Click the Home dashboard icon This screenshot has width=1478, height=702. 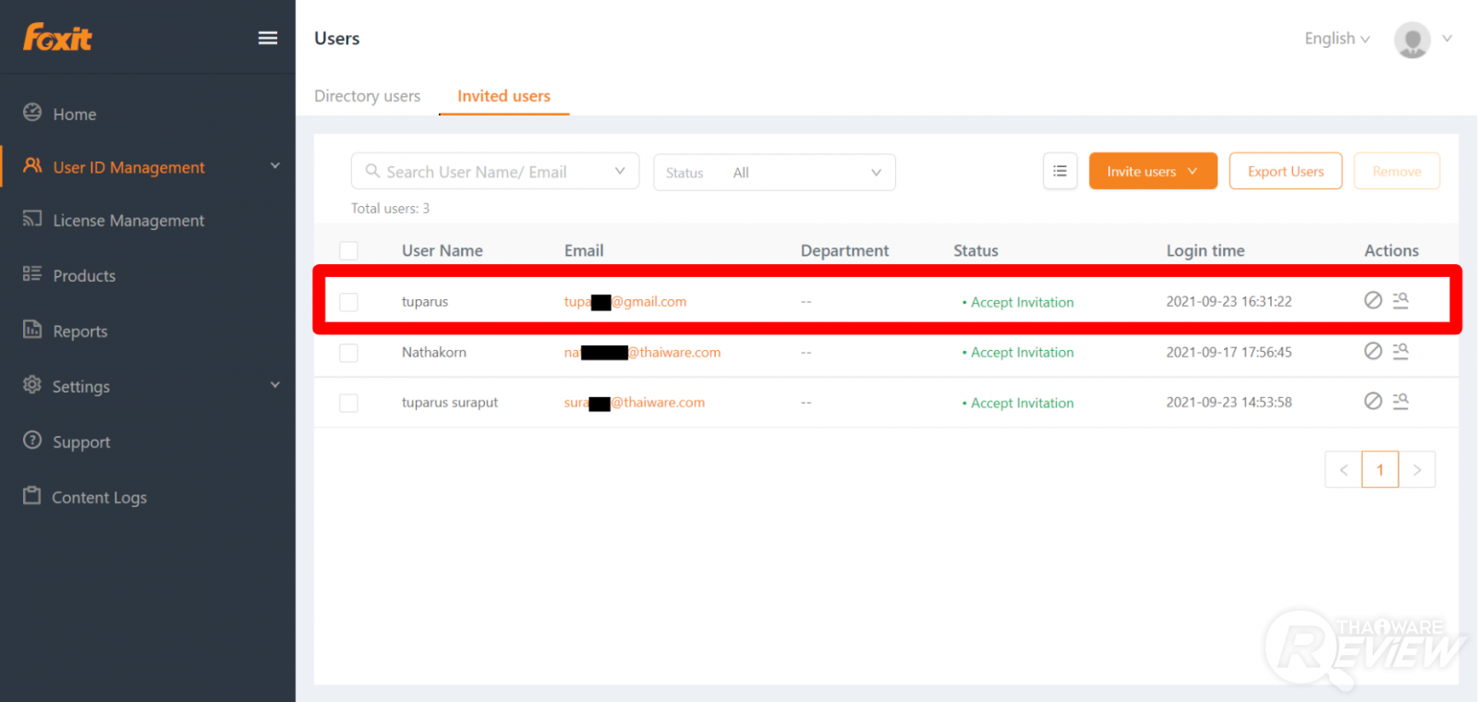click(x=32, y=113)
